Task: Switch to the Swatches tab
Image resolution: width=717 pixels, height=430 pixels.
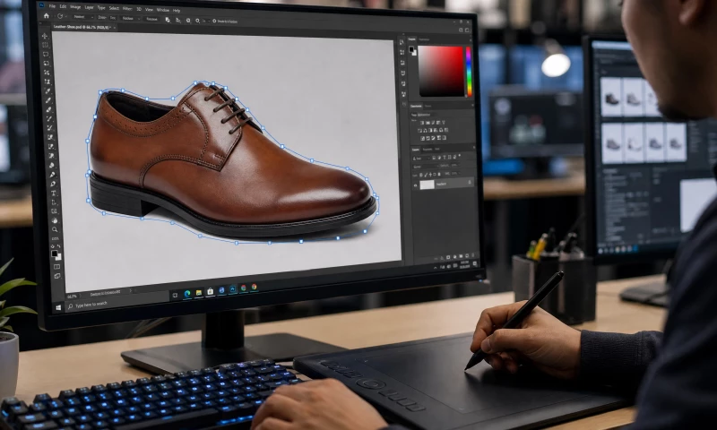Action: click(424, 39)
